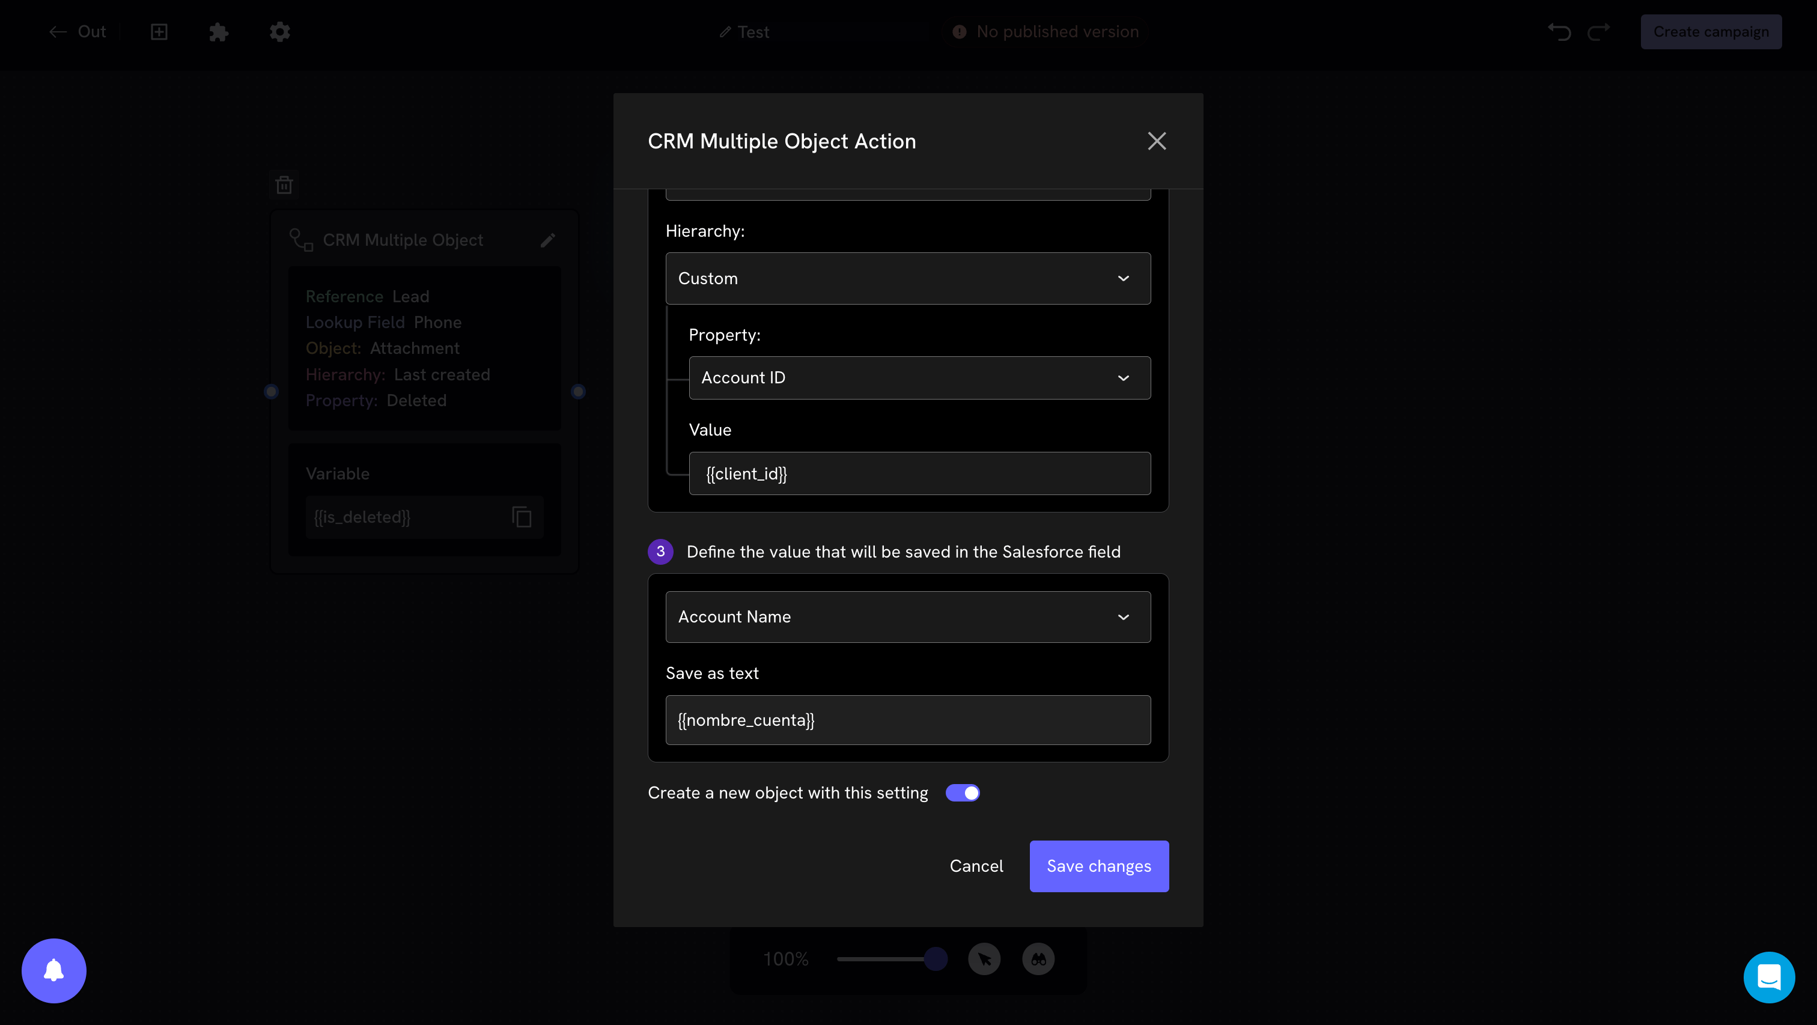Edit CRM Multiple Object node pencil
The width and height of the screenshot is (1817, 1025).
click(547, 240)
